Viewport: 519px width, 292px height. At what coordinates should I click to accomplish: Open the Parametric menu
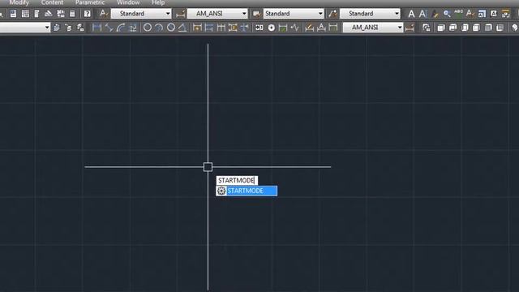coord(90,2)
